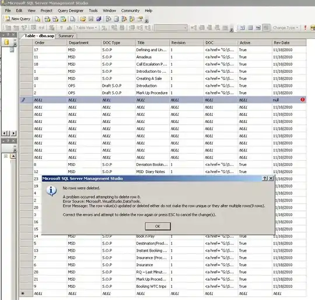This screenshot has height=300, width=315.
Task: Open an Analysis Services XMLA Query
Action: (63, 19)
